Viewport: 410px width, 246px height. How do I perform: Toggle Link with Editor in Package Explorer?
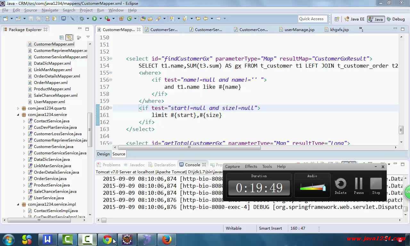click(x=69, y=37)
